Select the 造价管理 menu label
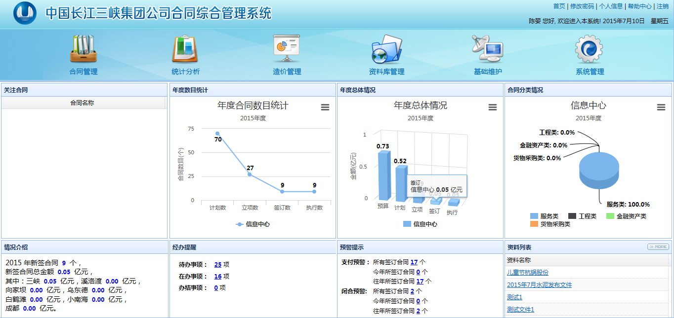This screenshot has height=318, width=674. 287,71
